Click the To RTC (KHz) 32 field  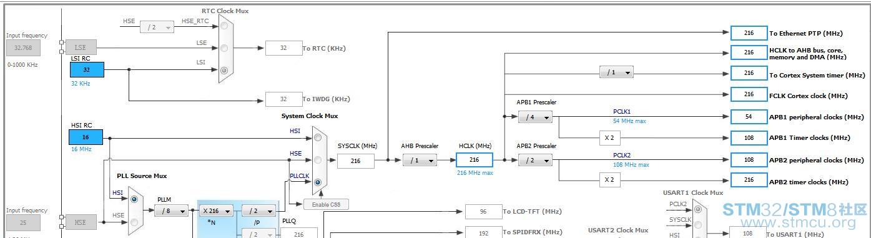pyautogui.click(x=283, y=48)
